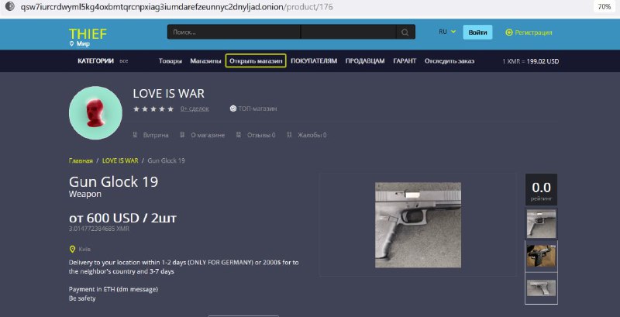Select the first product thumbnail image
The image size is (620, 317).
coord(541,224)
